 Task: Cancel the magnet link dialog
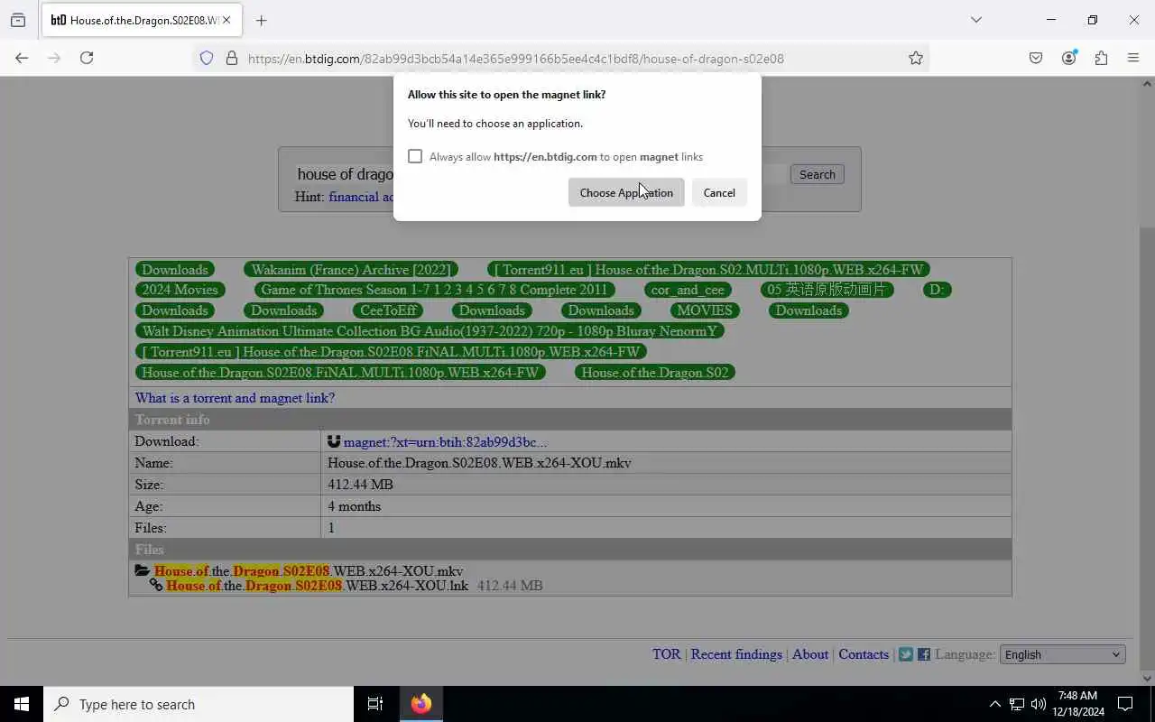(719, 192)
